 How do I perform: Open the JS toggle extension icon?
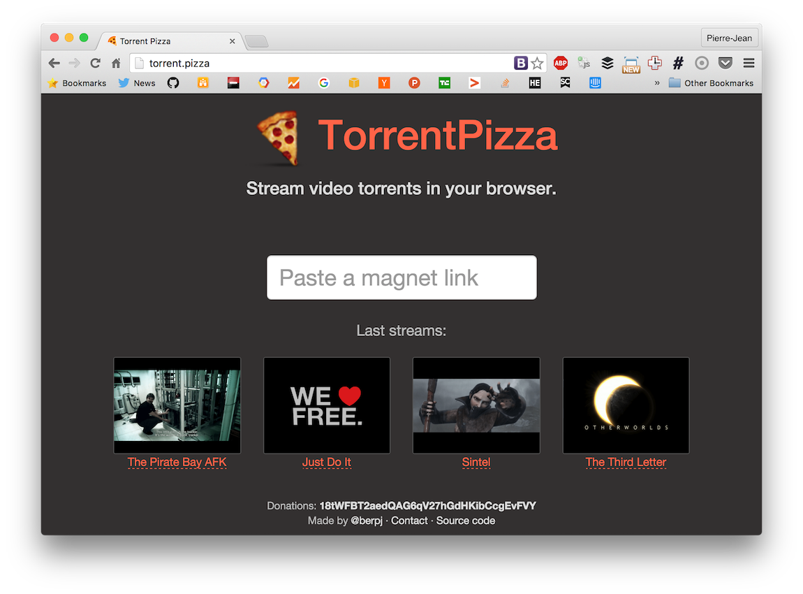(x=584, y=63)
